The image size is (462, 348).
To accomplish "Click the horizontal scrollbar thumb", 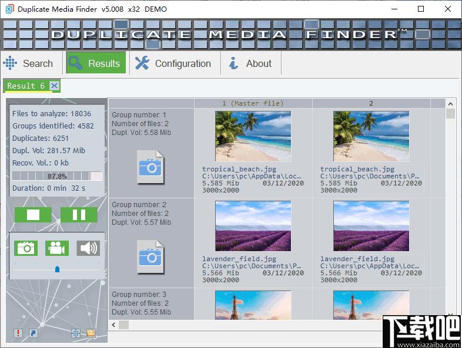I will [x=123, y=325].
